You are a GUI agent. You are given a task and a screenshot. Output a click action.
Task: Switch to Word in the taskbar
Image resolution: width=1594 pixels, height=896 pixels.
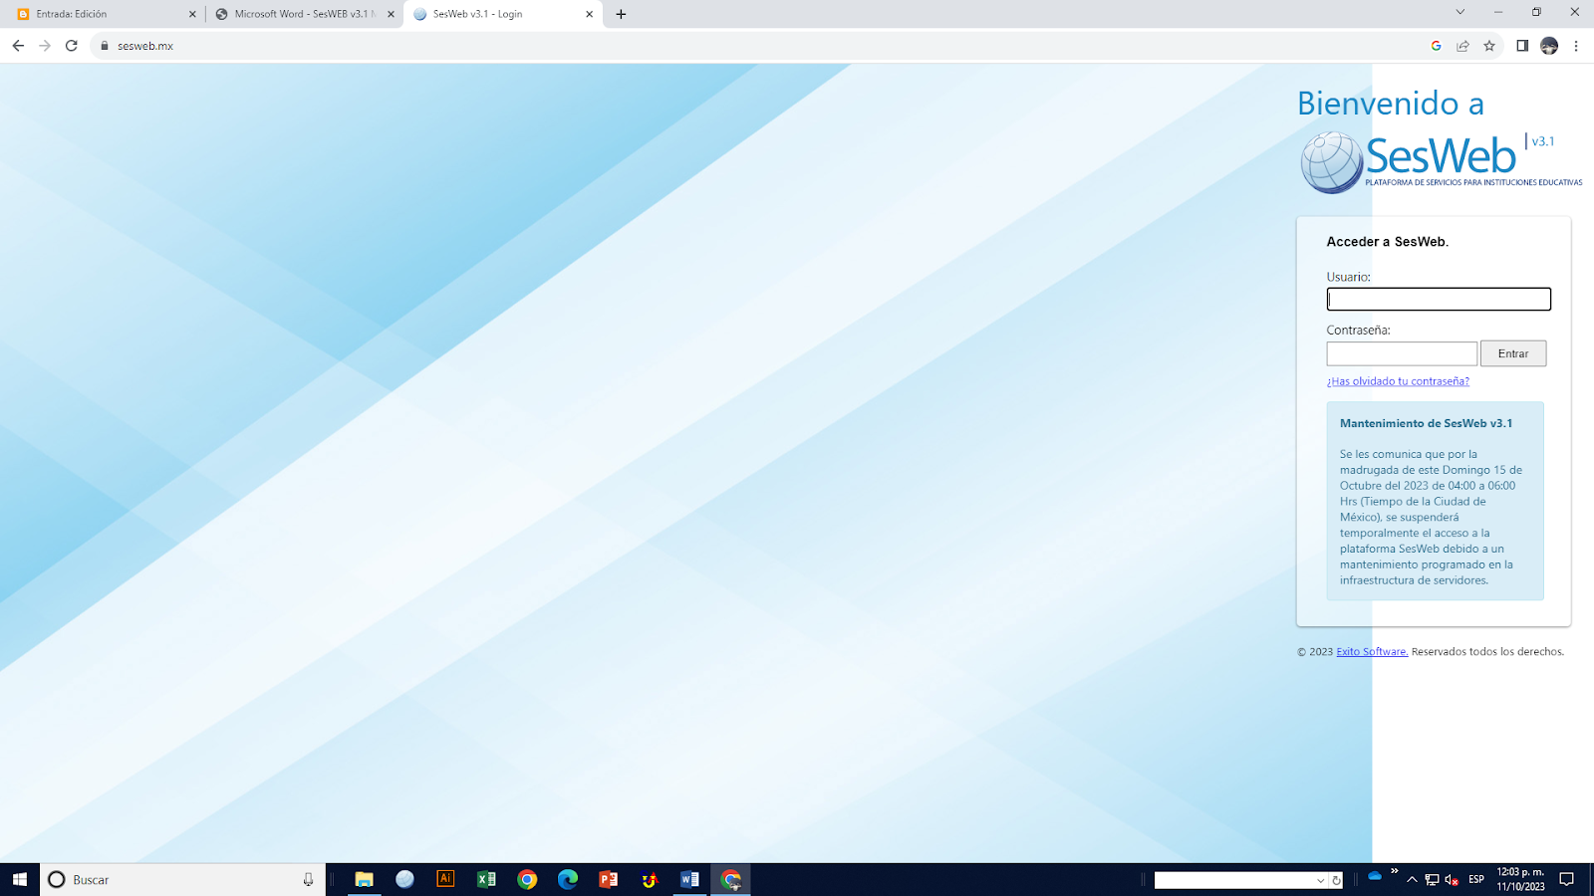[689, 879]
